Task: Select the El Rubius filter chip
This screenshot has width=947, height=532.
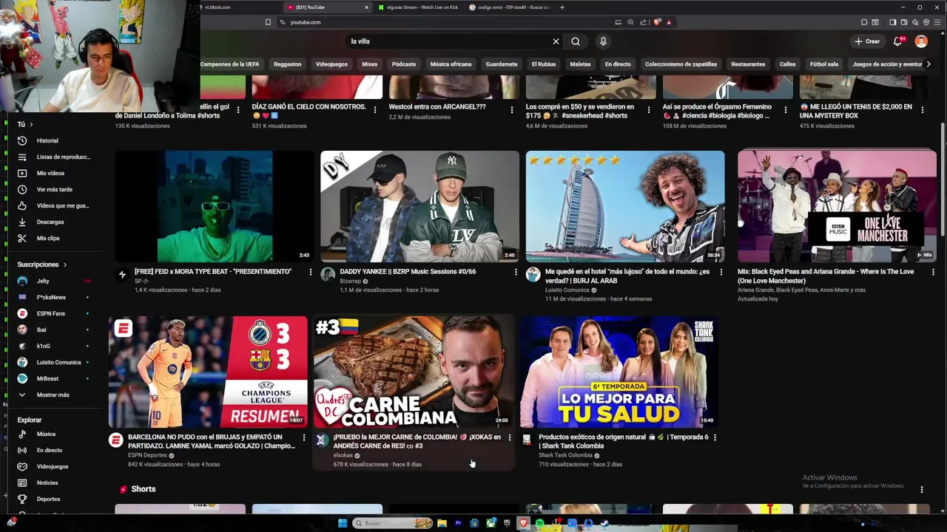Action: point(543,64)
